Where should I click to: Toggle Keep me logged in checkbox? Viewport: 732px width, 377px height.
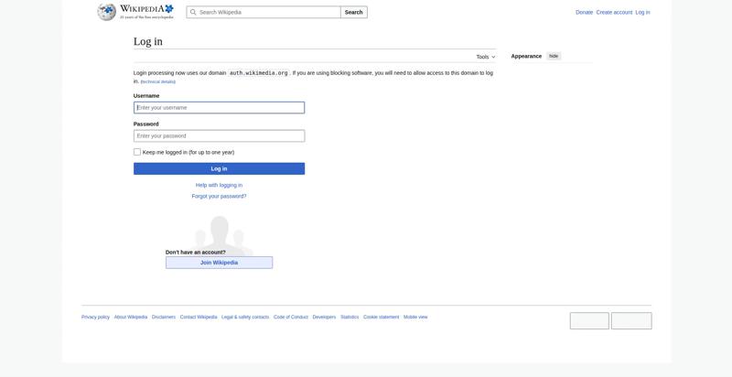pos(137,152)
